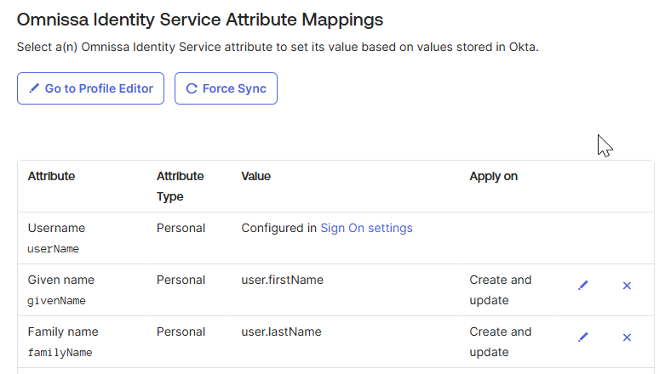Select the Username attribute label
The width and height of the screenshot is (671, 374).
coord(56,228)
